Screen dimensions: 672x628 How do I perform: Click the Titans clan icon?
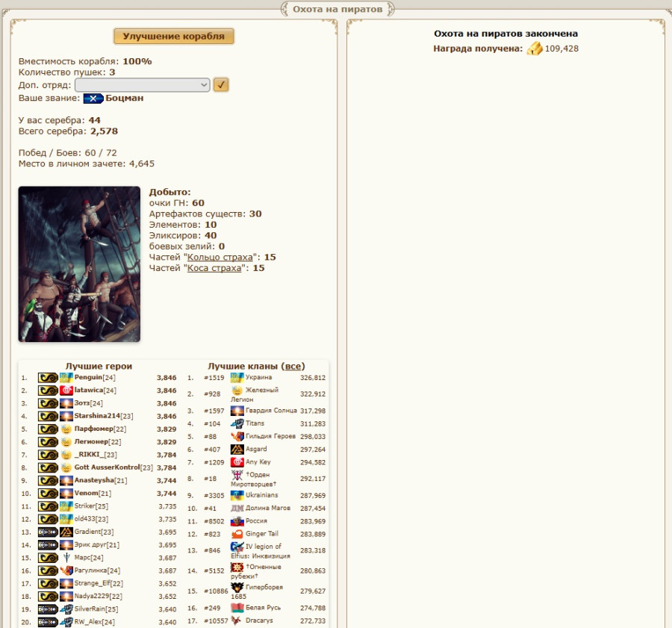237,423
